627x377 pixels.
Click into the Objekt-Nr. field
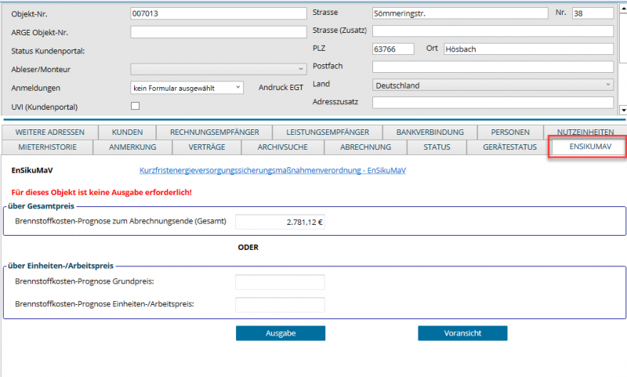219,13
